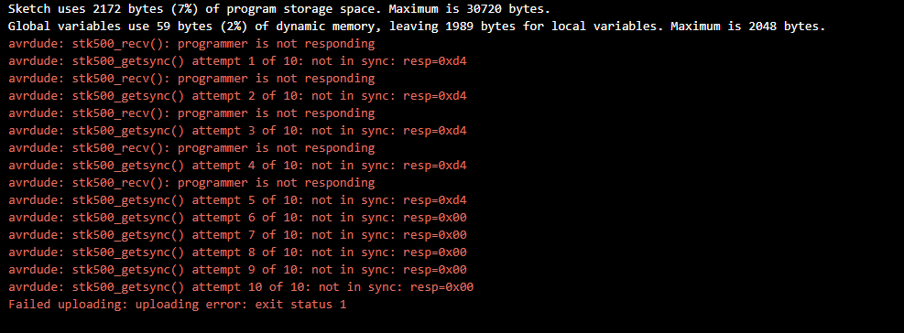Screen dimensions: 904x333
Task: Click the first 'programmer is not responding' line
Action: [191, 44]
